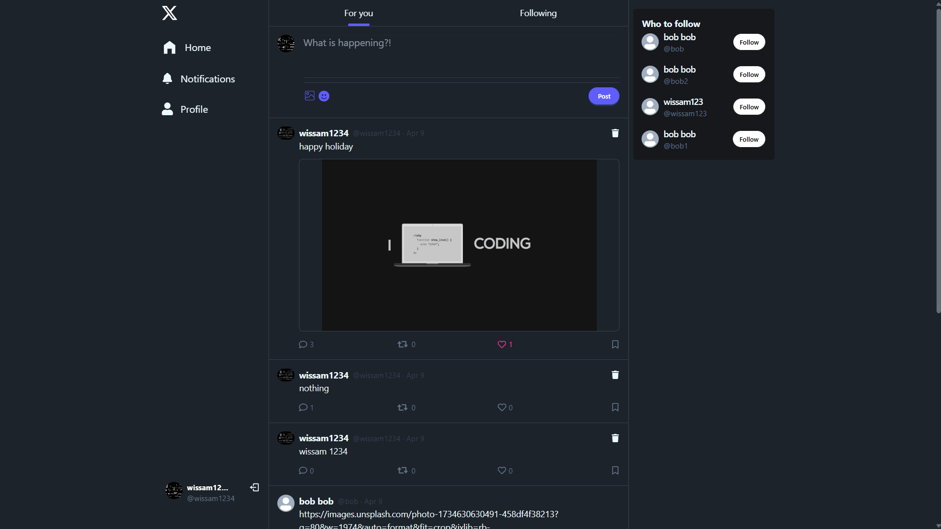This screenshot has height=529, width=941.
Task: Switch to the Following tab
Action: (x=538, y=13)
